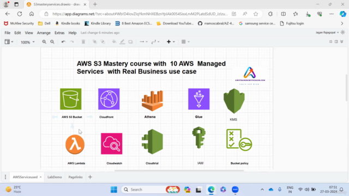Click the horizontal canvas scrollbar
349x196 pixels.
point(179,170)
